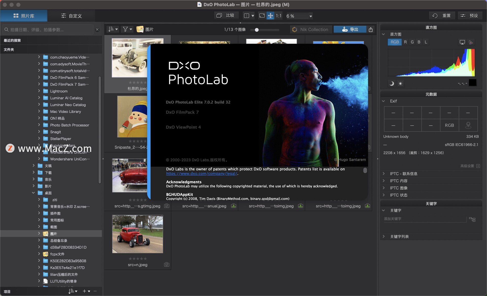Open dropdown arrow next to split view
Viewport: 487px width, 296px height.
coord(253,16)
